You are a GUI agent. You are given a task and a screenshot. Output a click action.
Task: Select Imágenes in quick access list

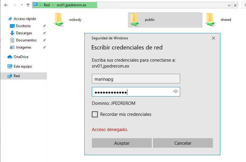(x=24, y=47)
